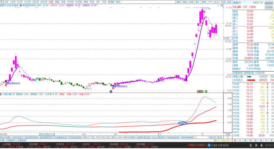Click the 标记 mark button
This screenshot has height=149, width=274.
216,2
